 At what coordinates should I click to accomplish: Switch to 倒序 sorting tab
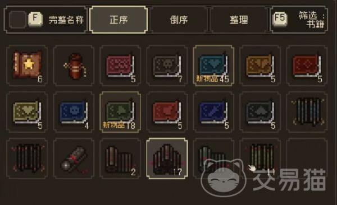[x=179, y=20]
